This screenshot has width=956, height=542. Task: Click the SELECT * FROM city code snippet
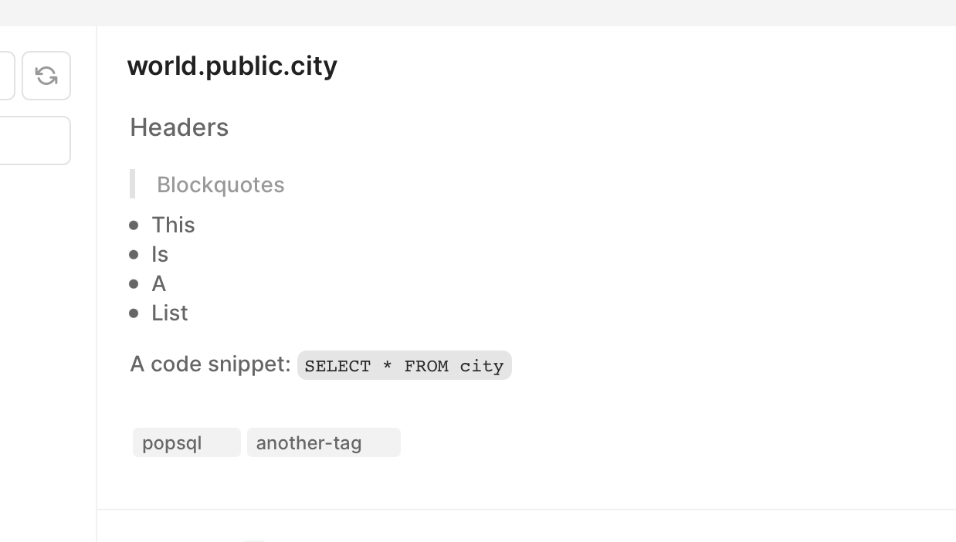point(405,365)
